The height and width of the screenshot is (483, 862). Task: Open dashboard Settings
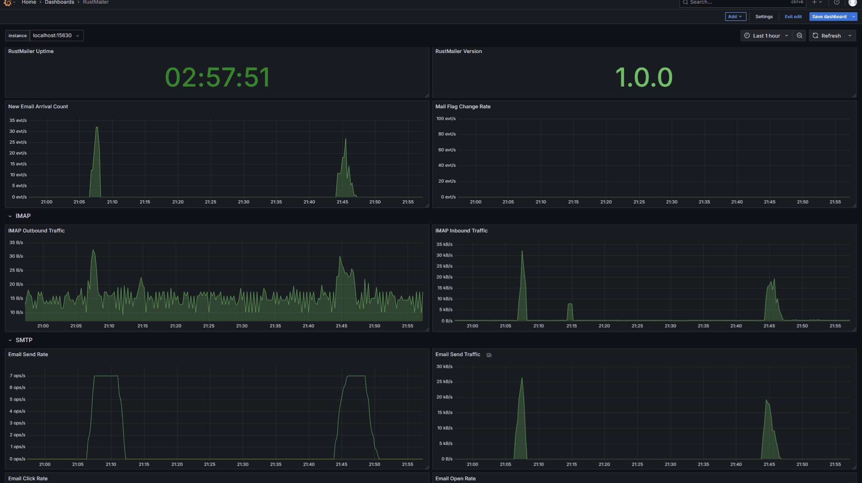pyautogui.click(x=764, y=17)
